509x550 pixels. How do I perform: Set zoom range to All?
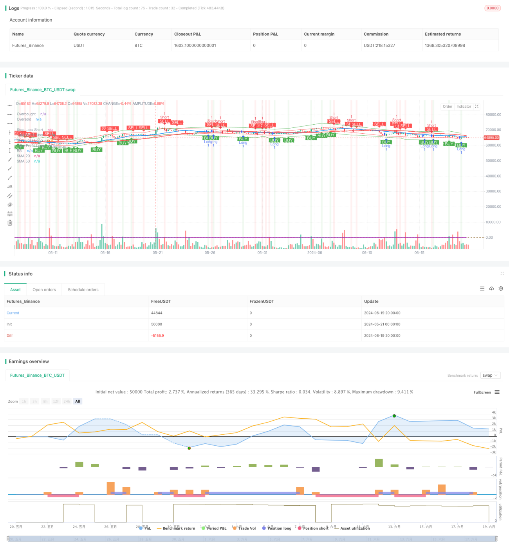(x=78, y=401)
